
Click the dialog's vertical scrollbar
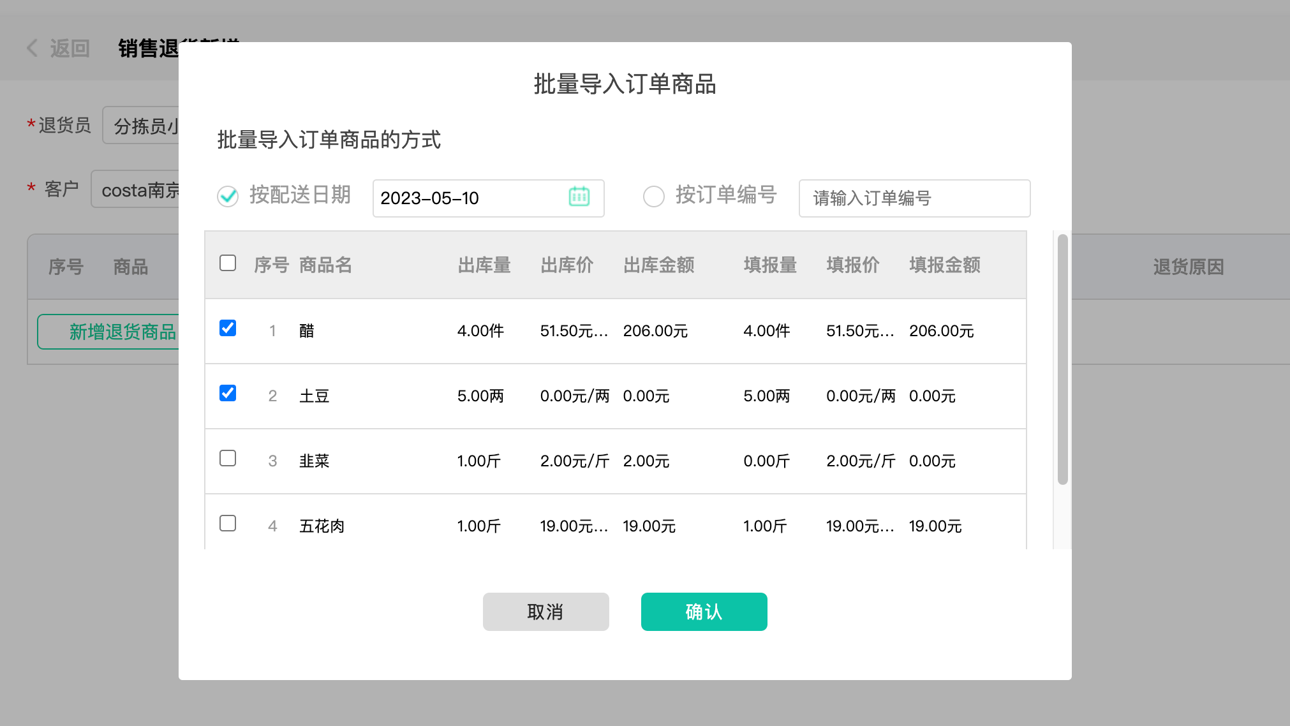(x=1062, y=360)
